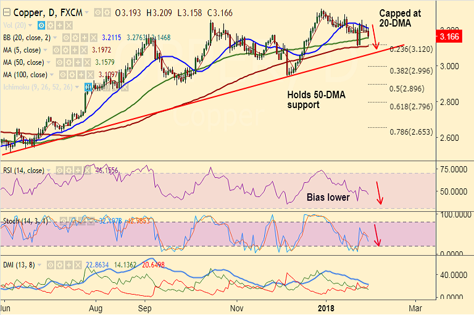The image size is (474, 315).
Task: Click the plus icon beside BB (20, close, 2)
Action: point(85,38)
